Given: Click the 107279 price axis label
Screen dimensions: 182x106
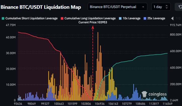Looking at the screenshot, I should pyautogui.click(x=127, y=104).
